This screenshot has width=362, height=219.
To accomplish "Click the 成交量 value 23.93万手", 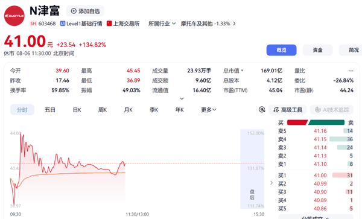I will [199, 71].
